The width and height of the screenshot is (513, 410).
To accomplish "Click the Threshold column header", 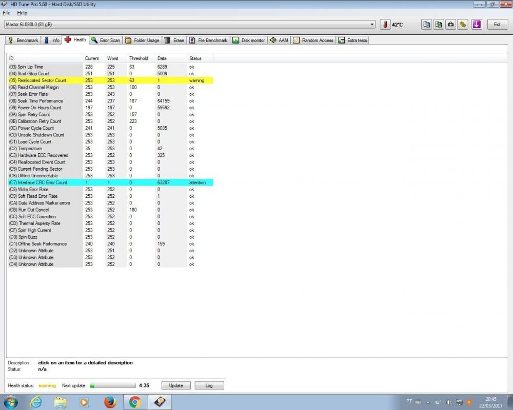I will point(139,58).
